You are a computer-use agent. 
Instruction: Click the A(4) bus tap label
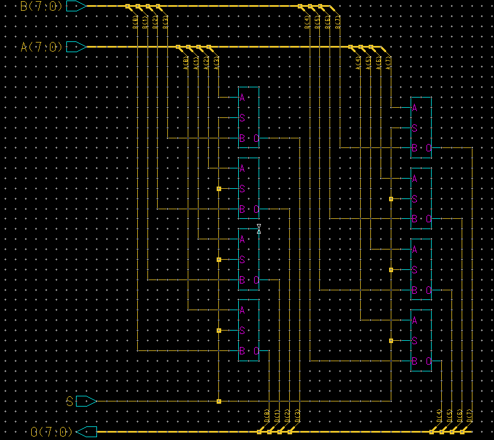(x=358, y=63)
